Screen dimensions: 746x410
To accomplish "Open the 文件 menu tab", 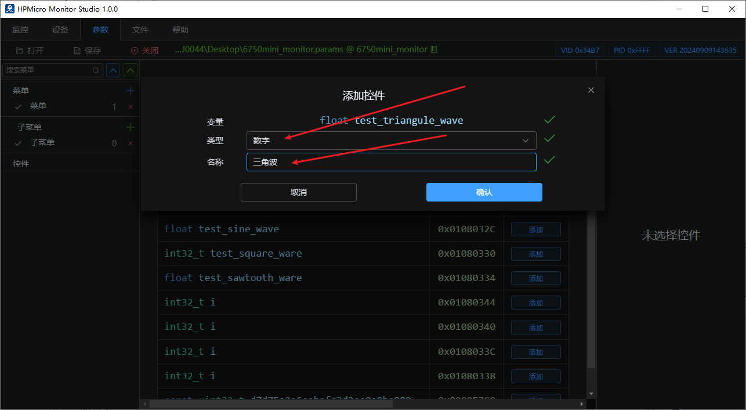I will tap(140, 30).
